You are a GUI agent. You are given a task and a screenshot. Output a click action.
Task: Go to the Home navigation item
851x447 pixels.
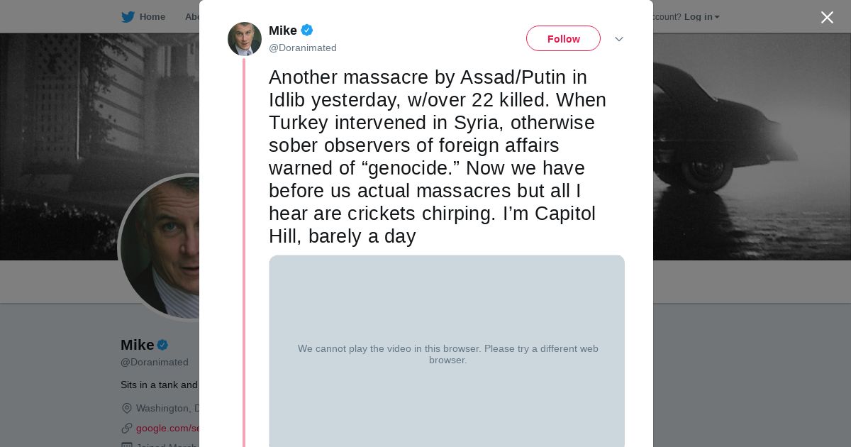[x=152, y=17]
